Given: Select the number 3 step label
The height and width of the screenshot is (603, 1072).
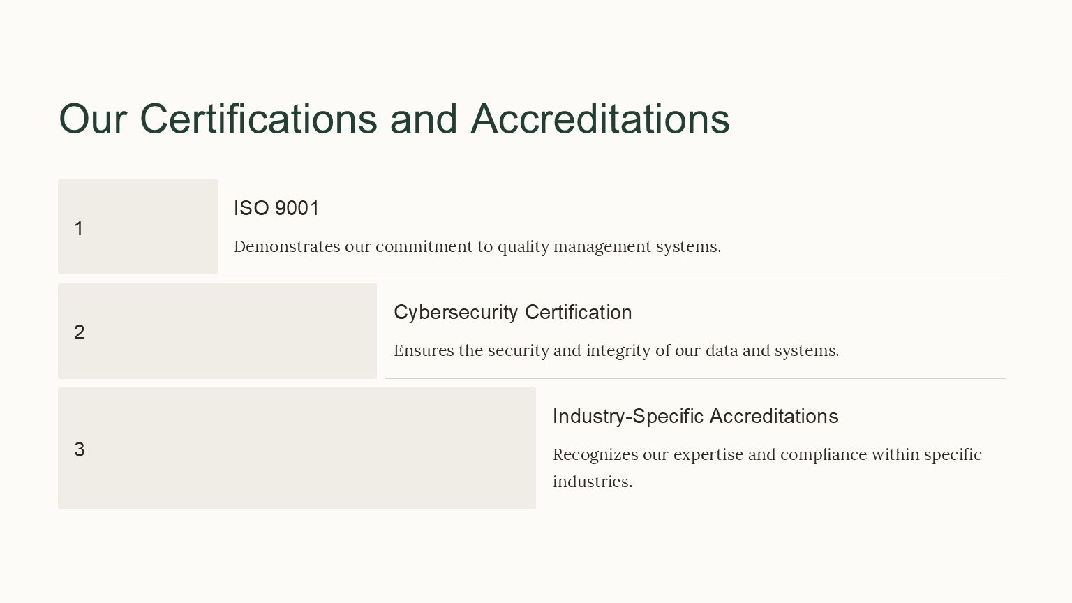Looking at the screenshot, I should 80,449.
